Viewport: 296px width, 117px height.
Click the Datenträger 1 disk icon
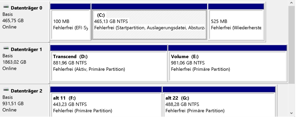[6, 48]
